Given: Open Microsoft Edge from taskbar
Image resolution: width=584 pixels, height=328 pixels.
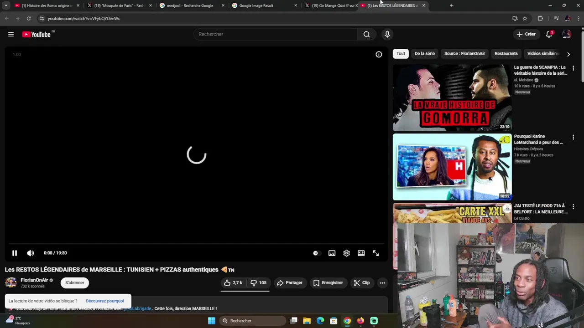Looking at the screenshot, I should pos(320,321).
